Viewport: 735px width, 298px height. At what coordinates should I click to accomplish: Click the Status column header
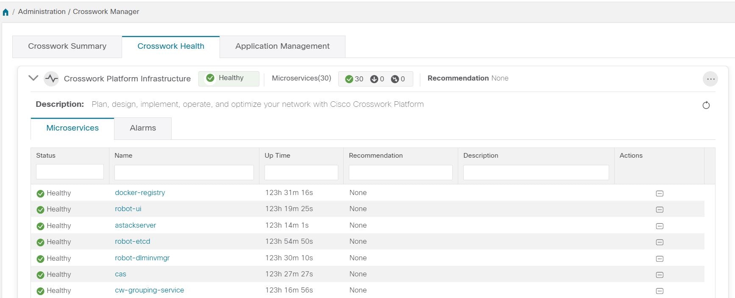[46, 156]
